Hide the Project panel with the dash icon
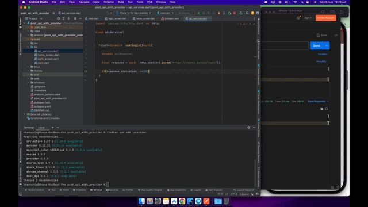Viewport: 368px width, 207px height. [x=80, y=18]
